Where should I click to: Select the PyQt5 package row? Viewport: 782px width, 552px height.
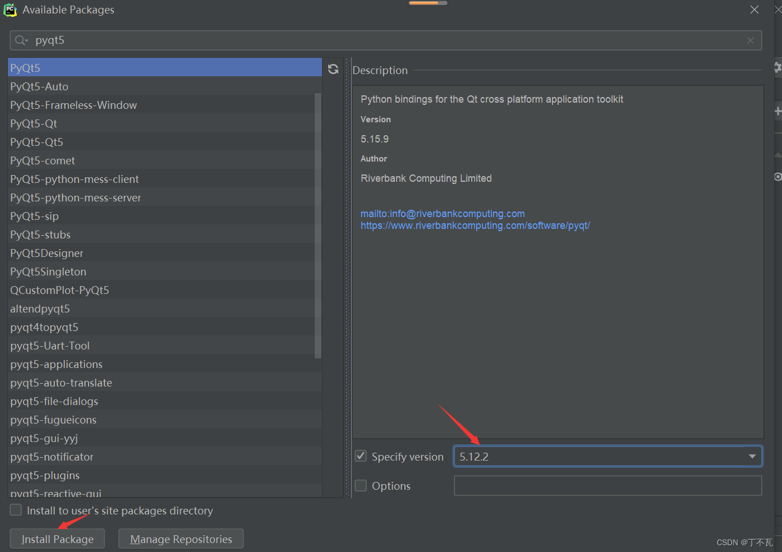click(x=165, y=68)
